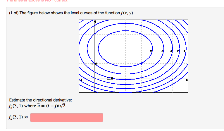Click the level curve label 5
The image size is (224, 131).
151,51
